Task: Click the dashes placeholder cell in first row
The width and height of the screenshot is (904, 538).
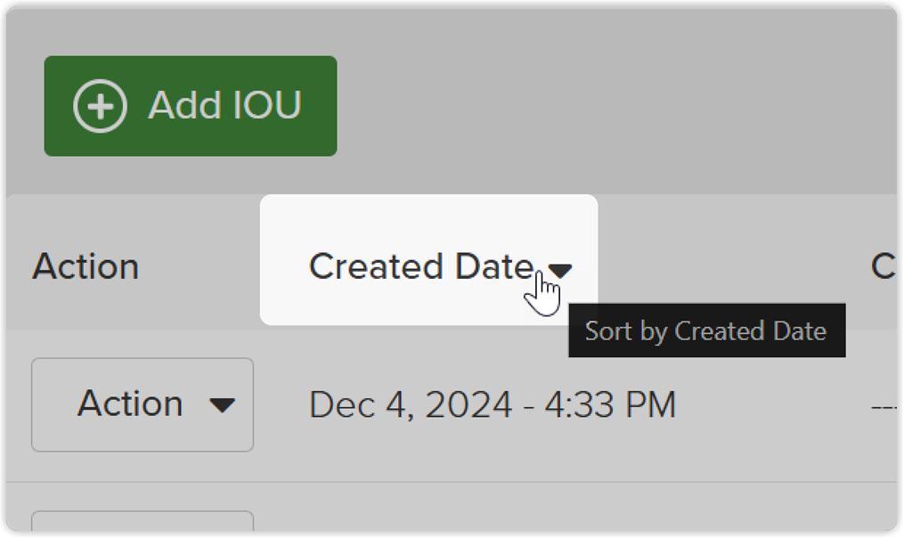Action: click(x=884, y=405)
